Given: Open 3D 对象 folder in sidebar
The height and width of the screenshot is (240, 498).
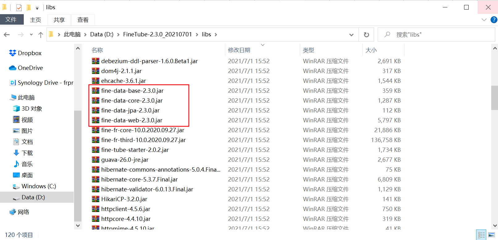Looking at the screenshot, I should tap(28, 108).
